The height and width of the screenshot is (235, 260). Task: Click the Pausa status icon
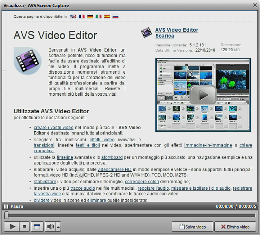pos(6,207)
